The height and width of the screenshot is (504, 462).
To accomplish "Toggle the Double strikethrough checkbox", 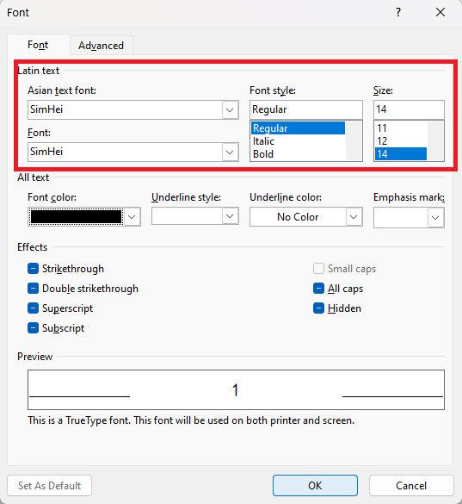I will click(x=33, y=289).
